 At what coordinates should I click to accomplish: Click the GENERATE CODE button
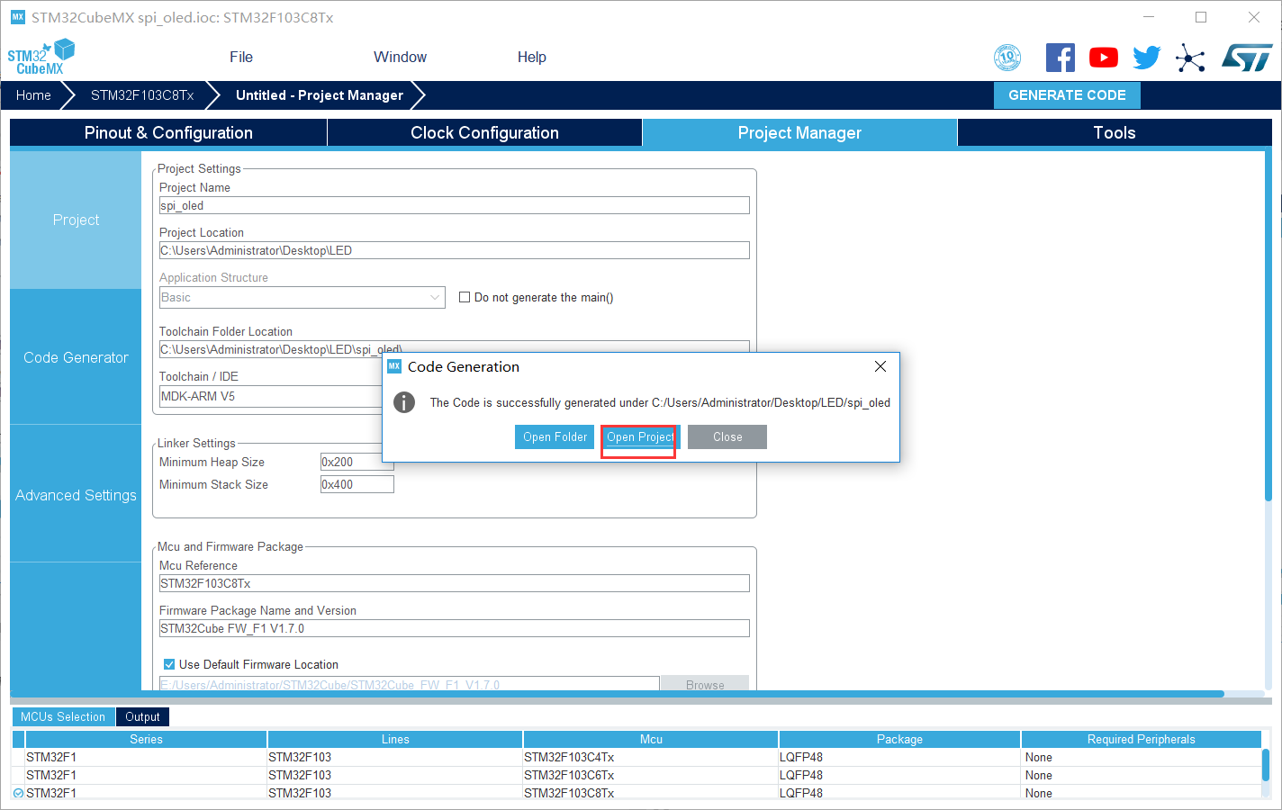[1067, 95]
